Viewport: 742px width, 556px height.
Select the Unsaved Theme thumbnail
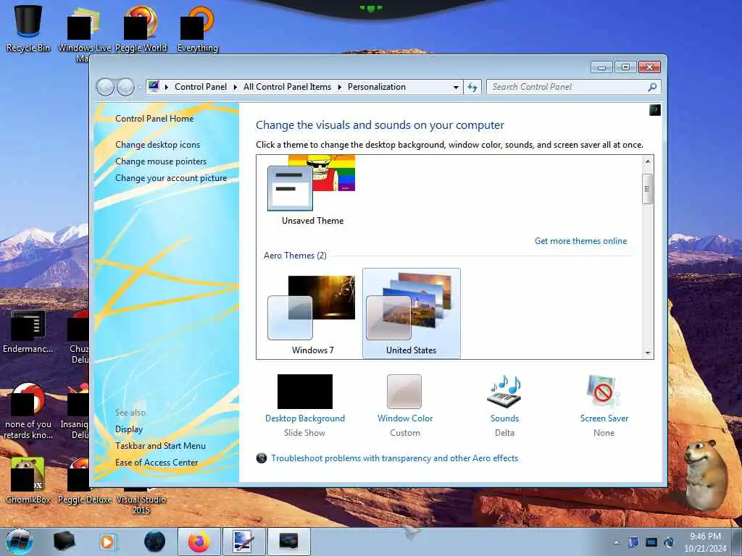pyautogui.click(x=312, y=190)
